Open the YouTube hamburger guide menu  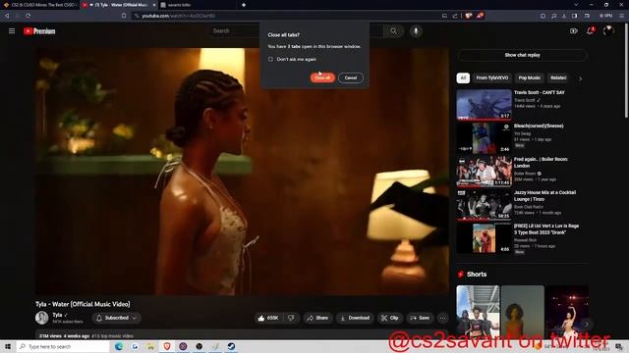click(x=12, y=30)
